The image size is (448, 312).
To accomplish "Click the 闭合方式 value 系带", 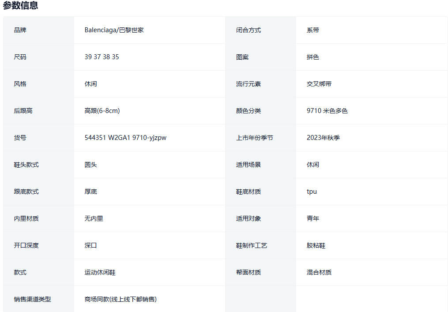I will (x=313, y=30).
